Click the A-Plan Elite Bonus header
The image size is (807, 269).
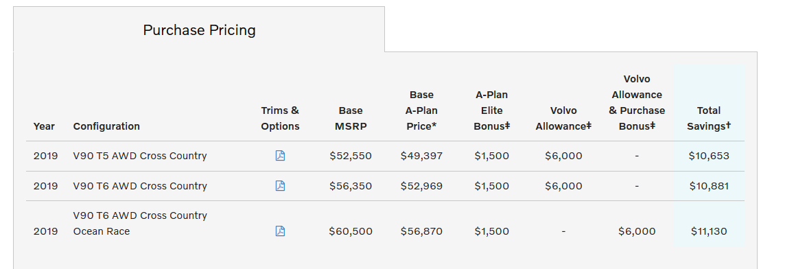pyautogui.click(x=491, y=110)
